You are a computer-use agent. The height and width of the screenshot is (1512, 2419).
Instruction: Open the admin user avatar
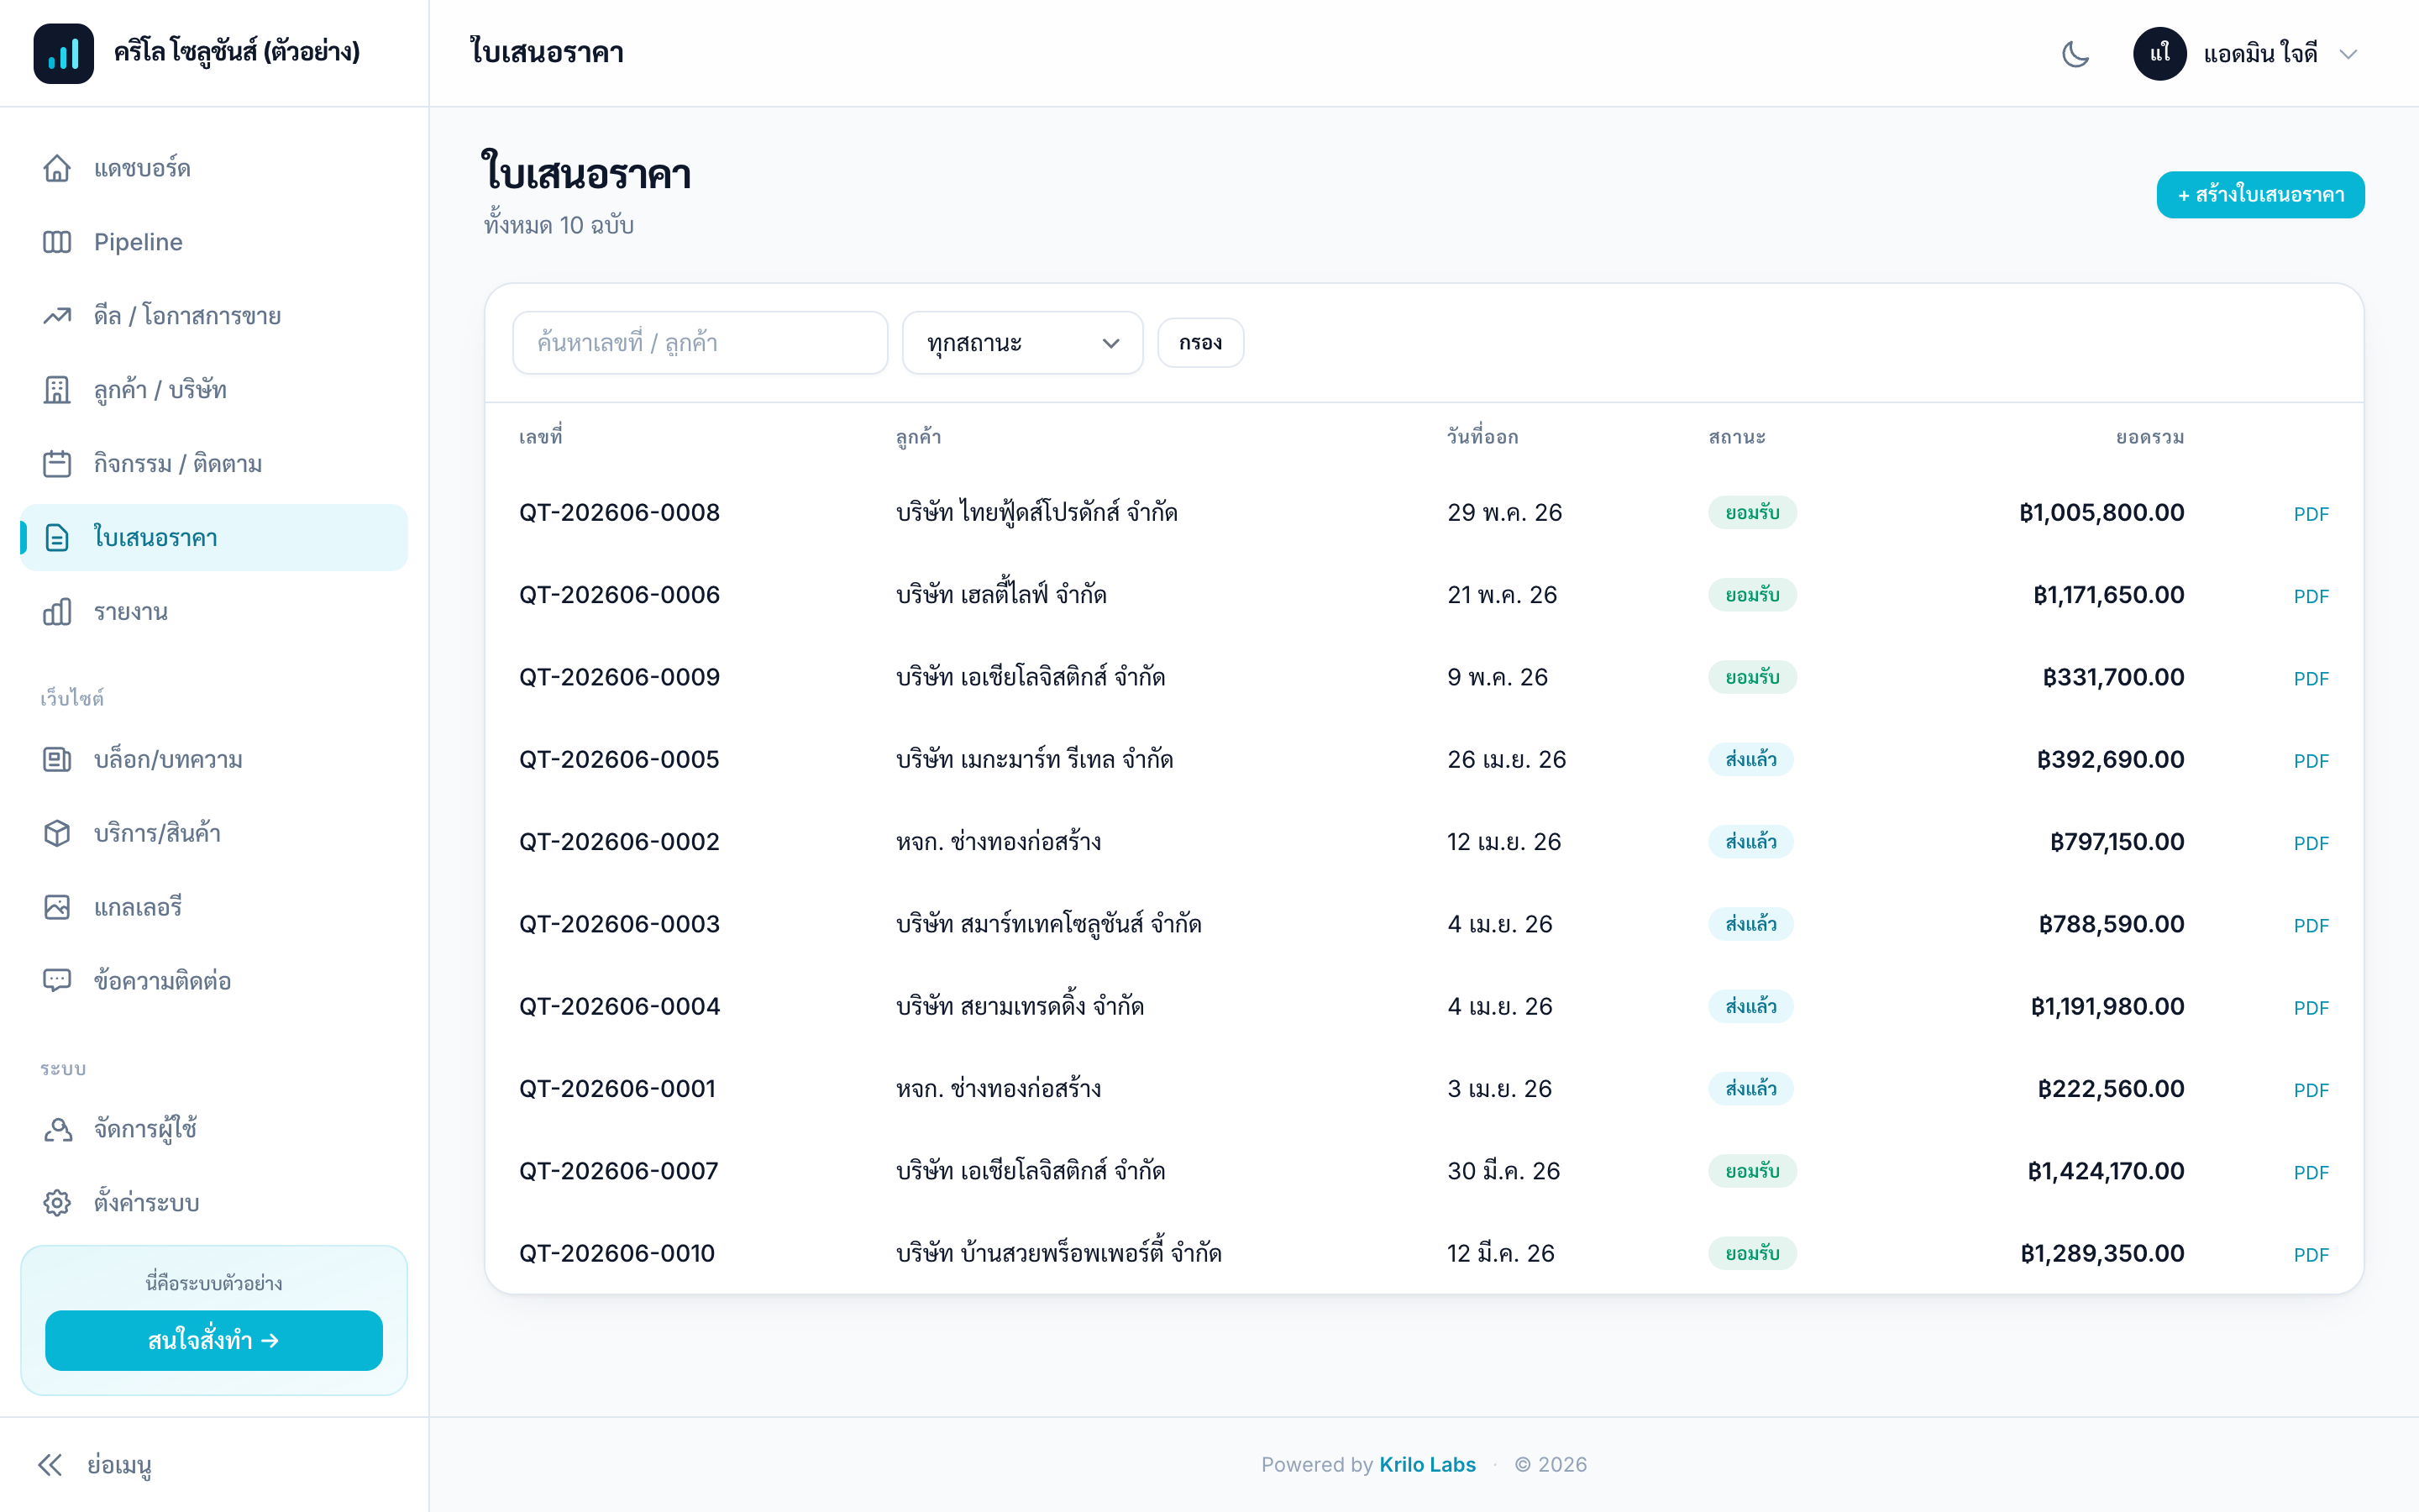coord(2159,53)
